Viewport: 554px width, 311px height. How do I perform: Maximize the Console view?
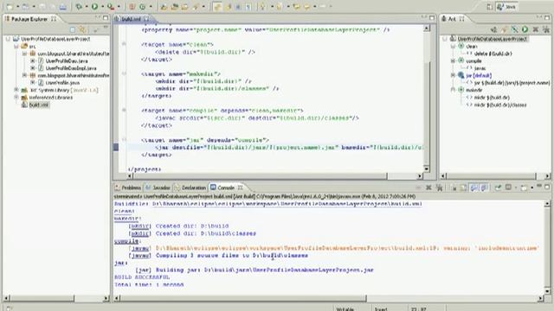547,187
